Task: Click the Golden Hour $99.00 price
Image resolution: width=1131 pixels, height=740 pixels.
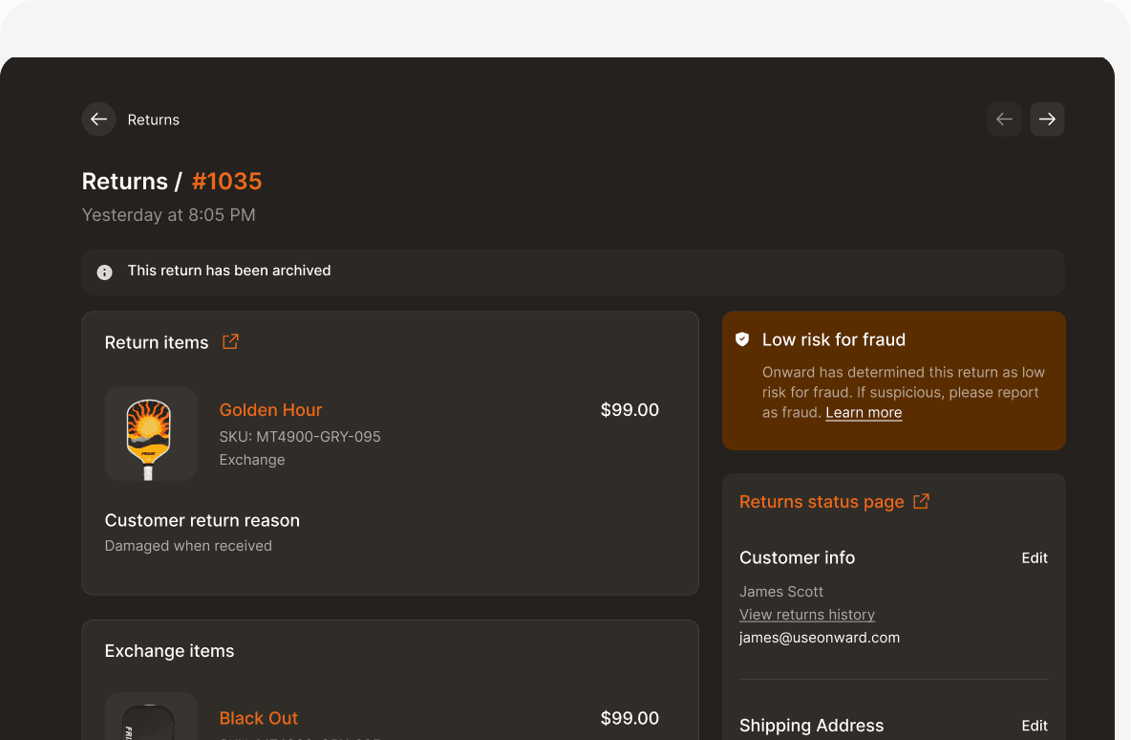Action: (x=630, y=410)
